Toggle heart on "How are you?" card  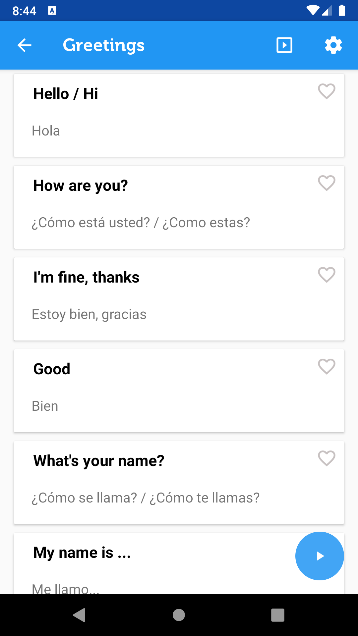(x=327, y=183)
